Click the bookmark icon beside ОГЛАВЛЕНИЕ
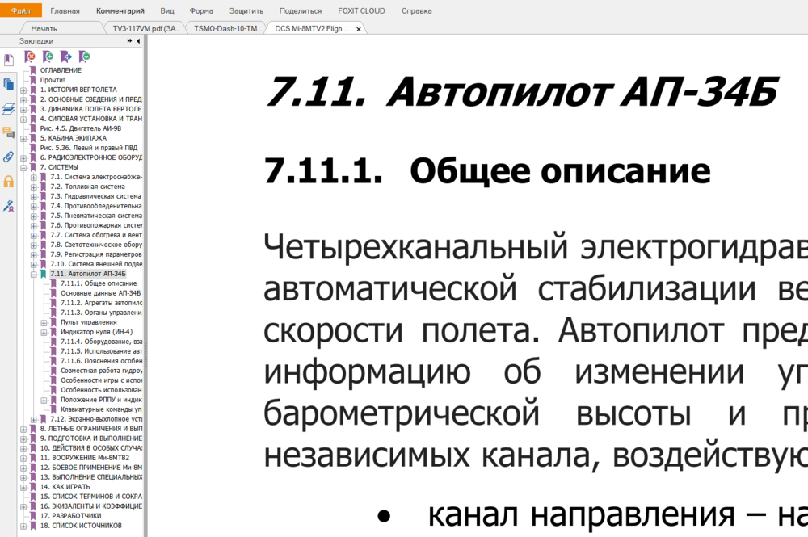 click(x=33, y=70)
